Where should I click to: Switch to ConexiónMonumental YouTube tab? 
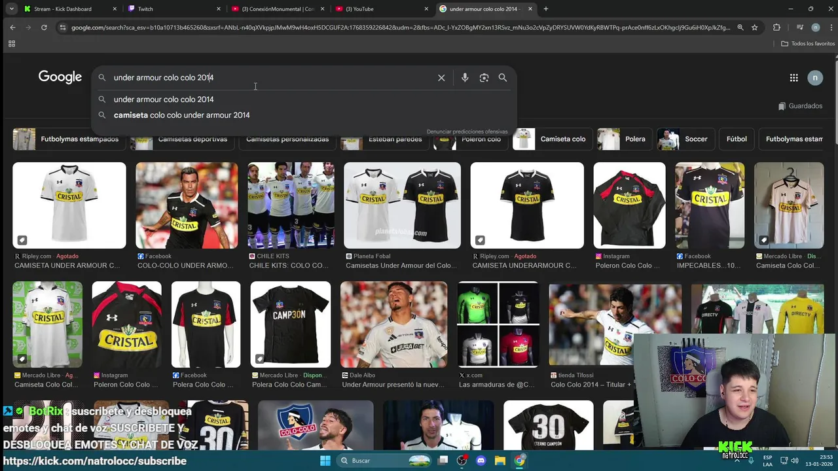tap(278, 9)
